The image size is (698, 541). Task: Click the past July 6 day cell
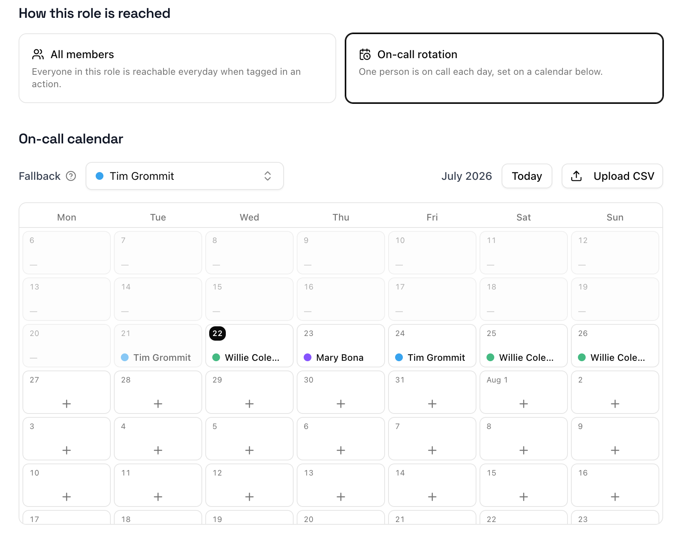(67, 253)
